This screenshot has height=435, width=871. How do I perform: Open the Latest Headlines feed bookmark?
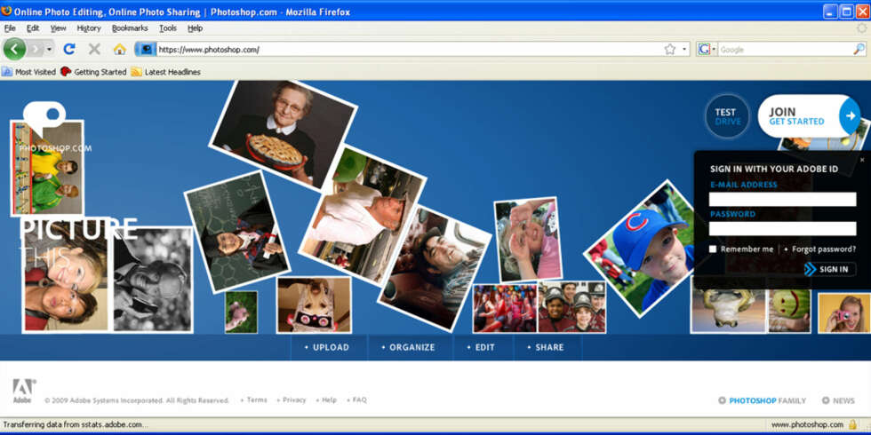click(165, 72)
